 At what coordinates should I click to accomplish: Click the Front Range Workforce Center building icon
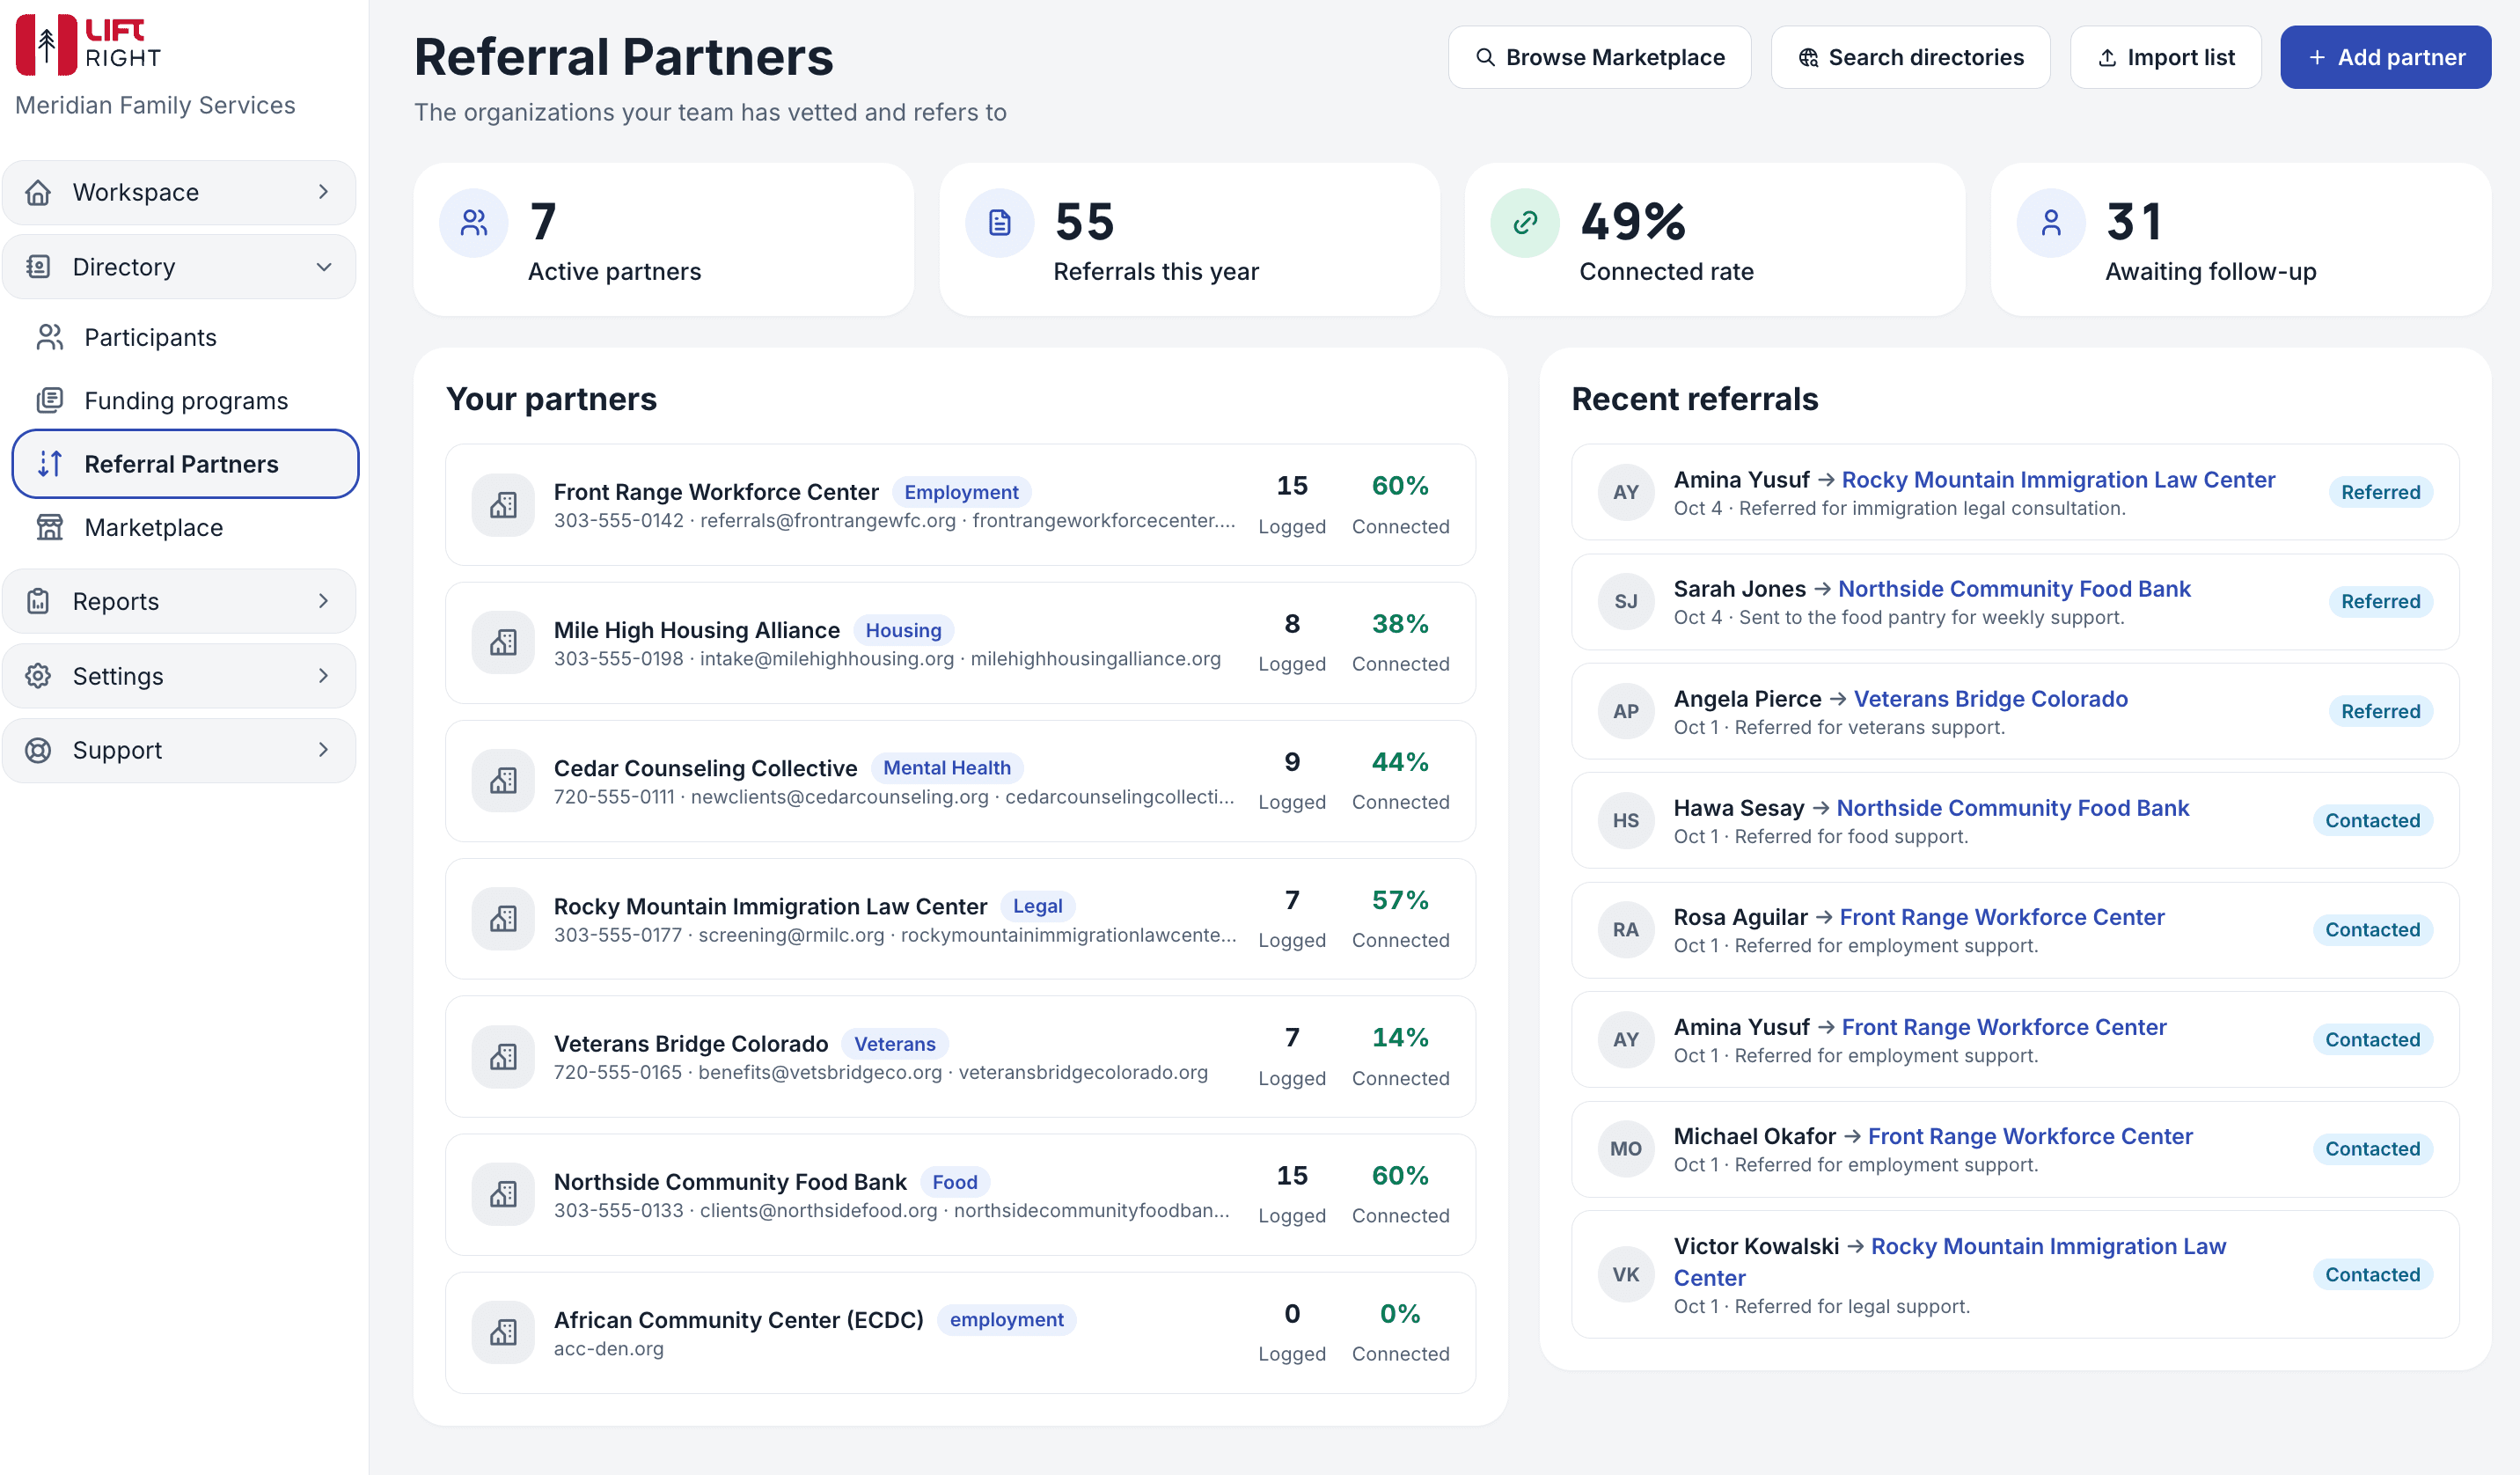503,505
